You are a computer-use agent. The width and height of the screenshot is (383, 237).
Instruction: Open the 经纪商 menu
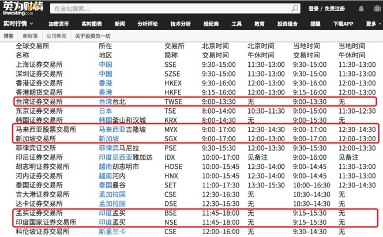coord(211,24)
